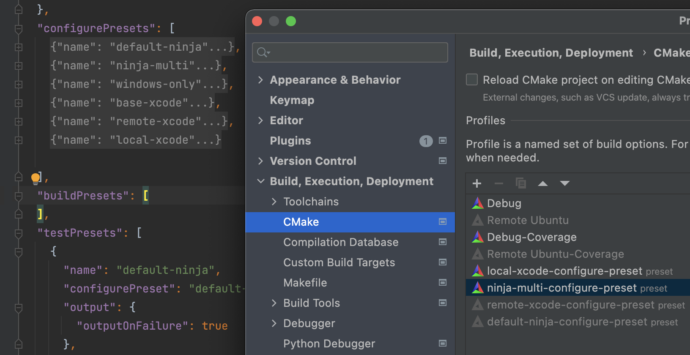Image resolution: width=690 pixels, height=355 pixels.
Task: Expand Appearance & Behavior settings section
Action: [x=260, y=80]
